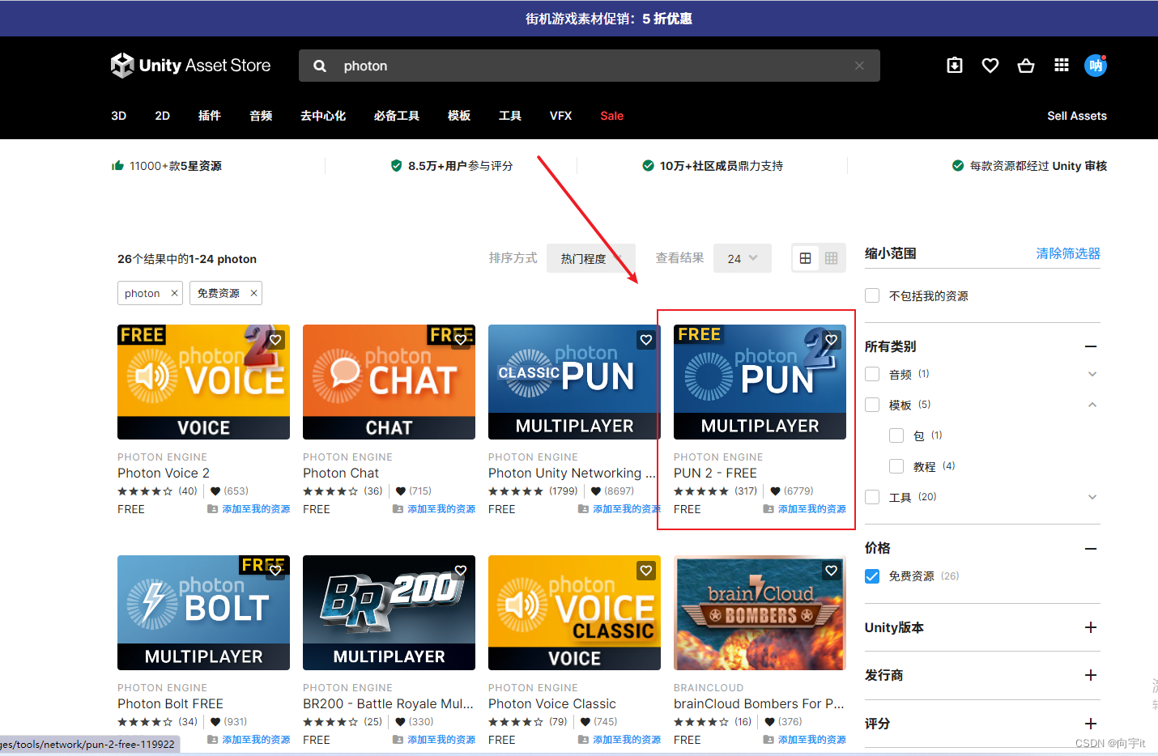Add Photon Chat to my assets
This screenshot has height=756, width=1158.
(x=434, y=509)
